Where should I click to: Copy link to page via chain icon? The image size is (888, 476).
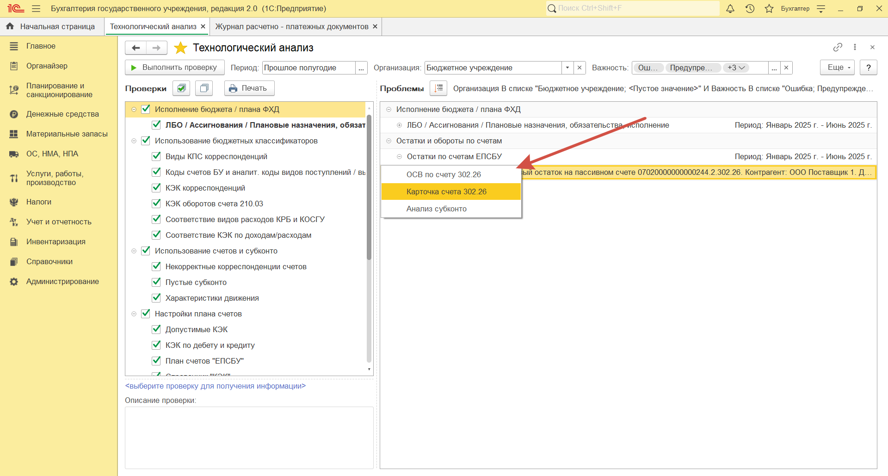837,47
